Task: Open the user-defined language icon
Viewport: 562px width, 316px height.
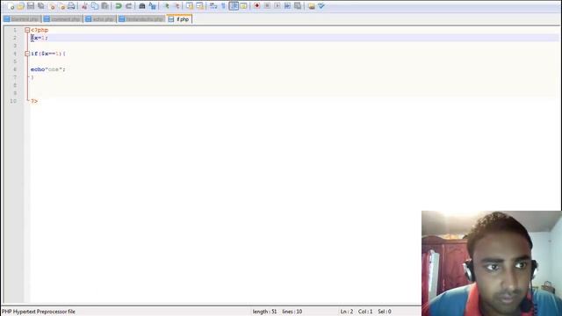Action: tap(244, 6)
